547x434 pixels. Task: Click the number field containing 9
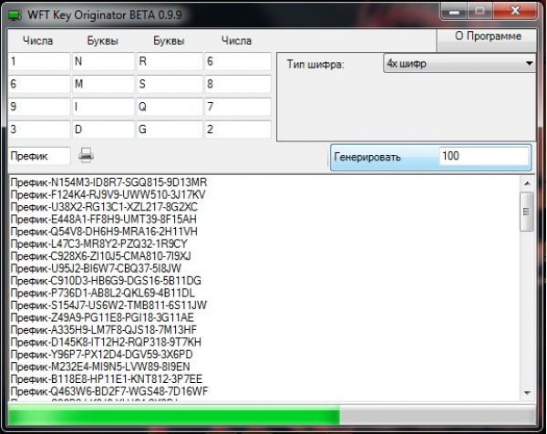[39, 107]
